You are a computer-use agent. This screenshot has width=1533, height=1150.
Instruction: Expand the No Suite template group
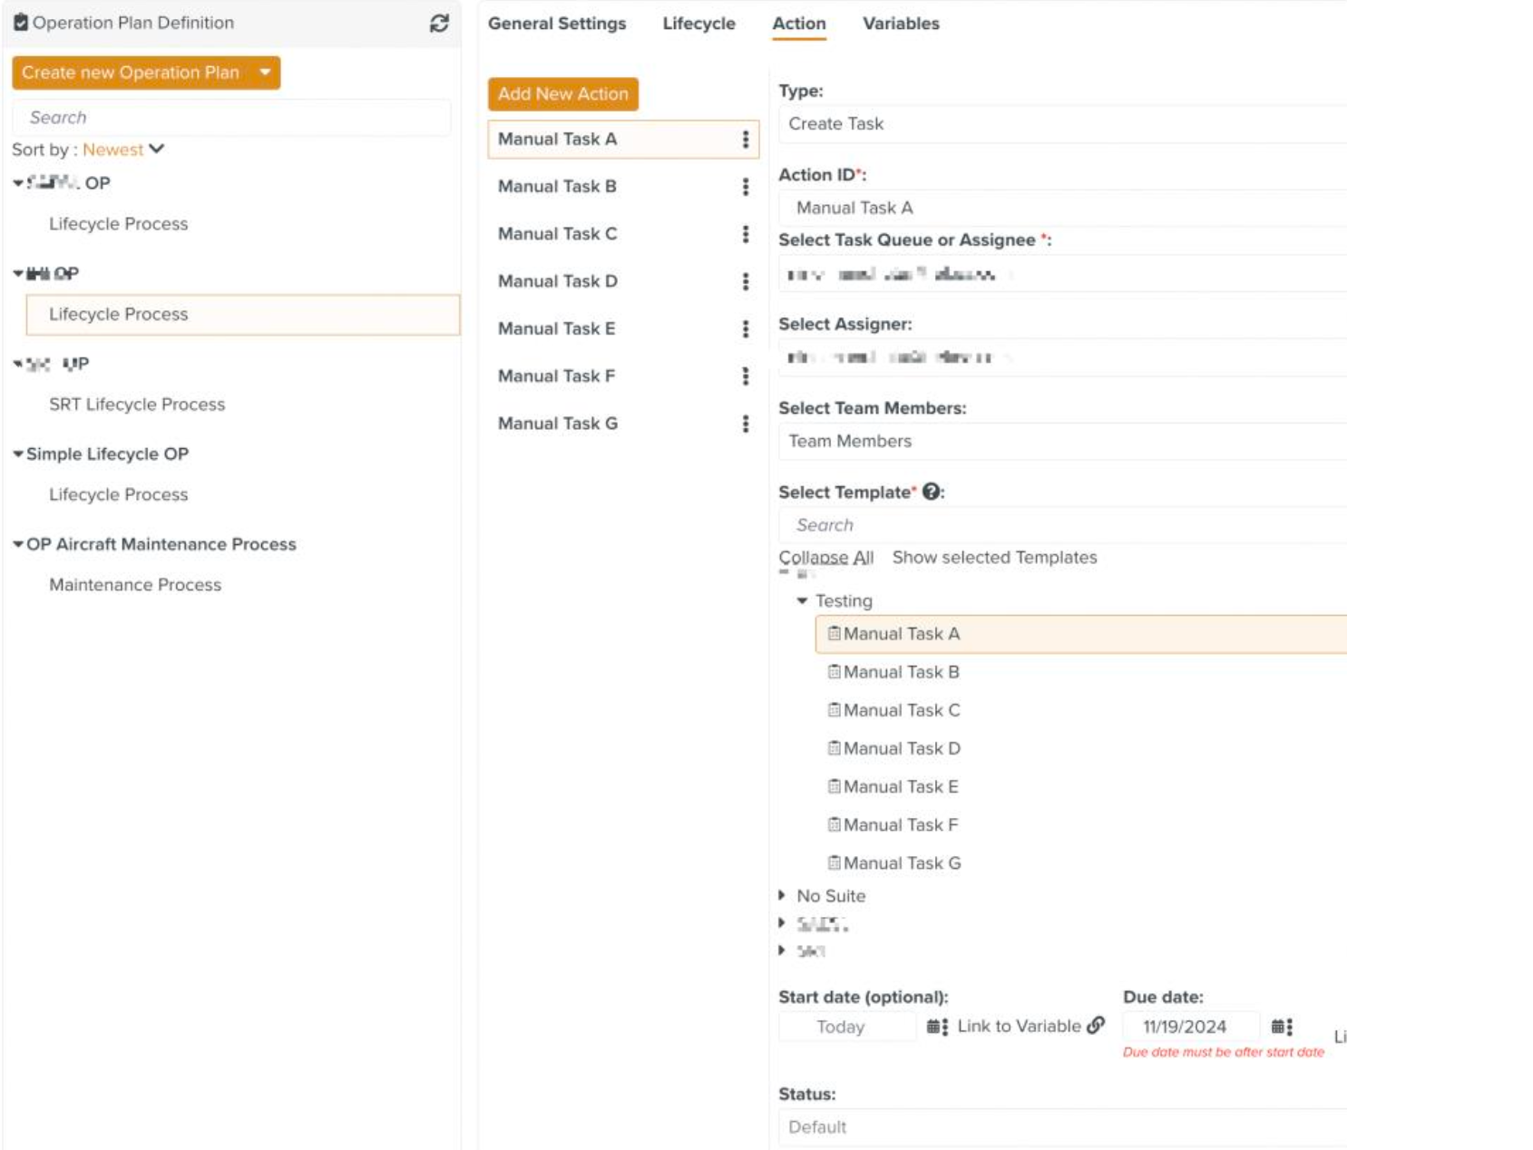click(x=782, y=896)
